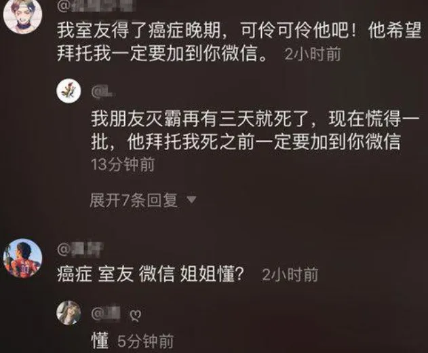Select the comment starting 我室友得了癌症晚期
The width and height of the screenshot is (428, 353).
(239, 41)
